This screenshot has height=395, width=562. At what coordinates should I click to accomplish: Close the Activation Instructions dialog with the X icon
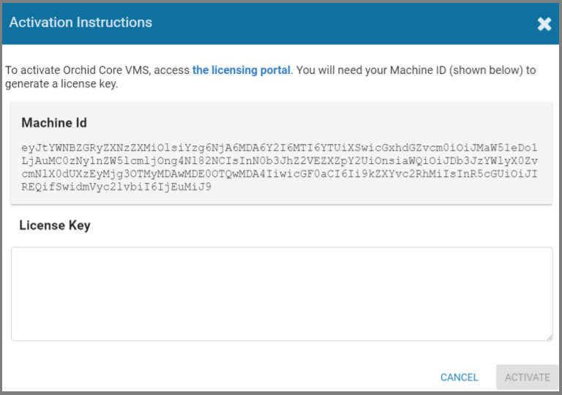(544, 23)
